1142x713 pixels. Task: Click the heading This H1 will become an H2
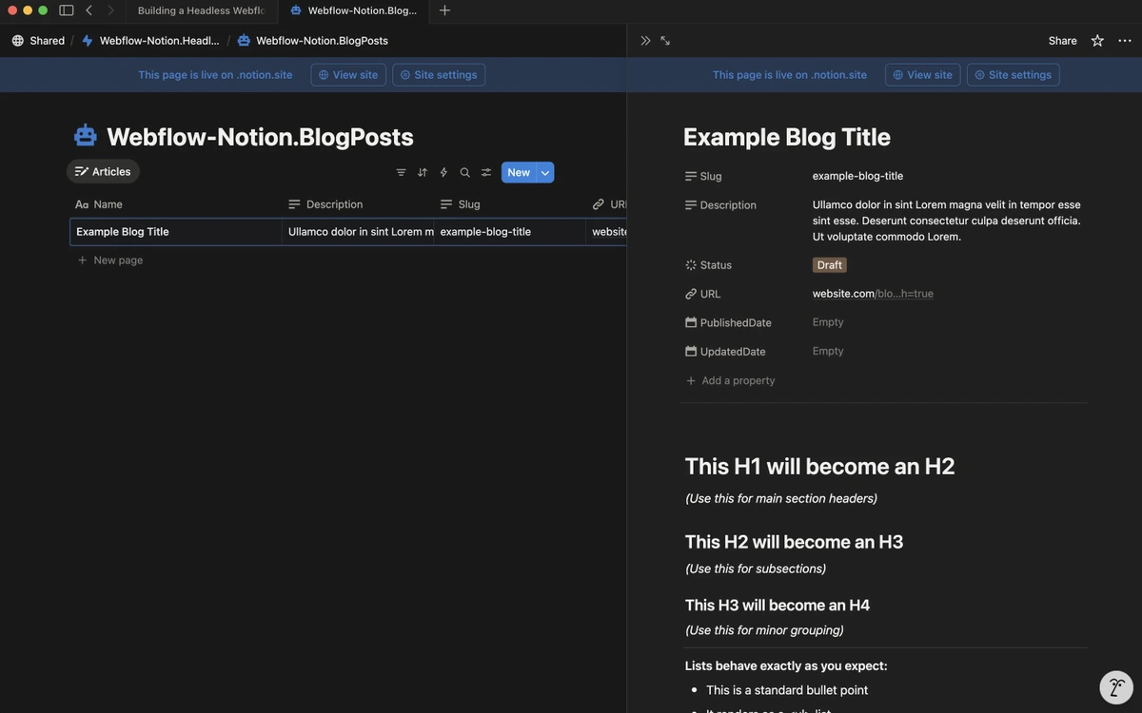point(819,466)
